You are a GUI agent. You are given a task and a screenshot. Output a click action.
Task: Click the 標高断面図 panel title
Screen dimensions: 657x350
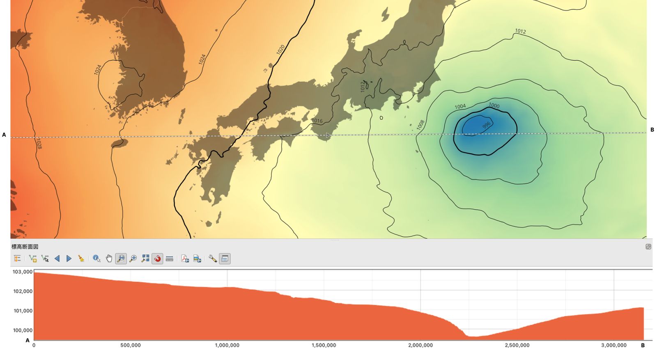coord(25,247)
